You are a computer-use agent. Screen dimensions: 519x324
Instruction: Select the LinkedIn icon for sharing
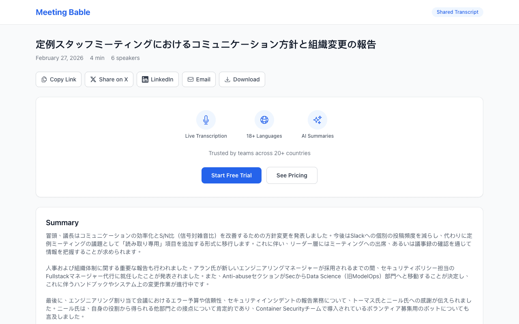[145, 79]
